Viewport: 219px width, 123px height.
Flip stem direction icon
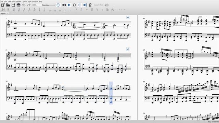[113, 10]
